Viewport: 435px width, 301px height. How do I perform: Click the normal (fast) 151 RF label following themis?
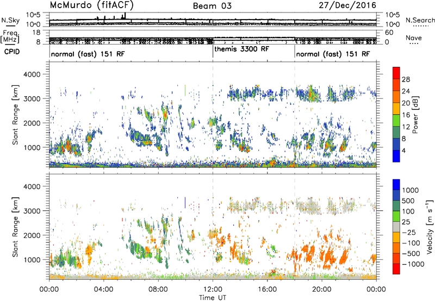tap(333, 54)
